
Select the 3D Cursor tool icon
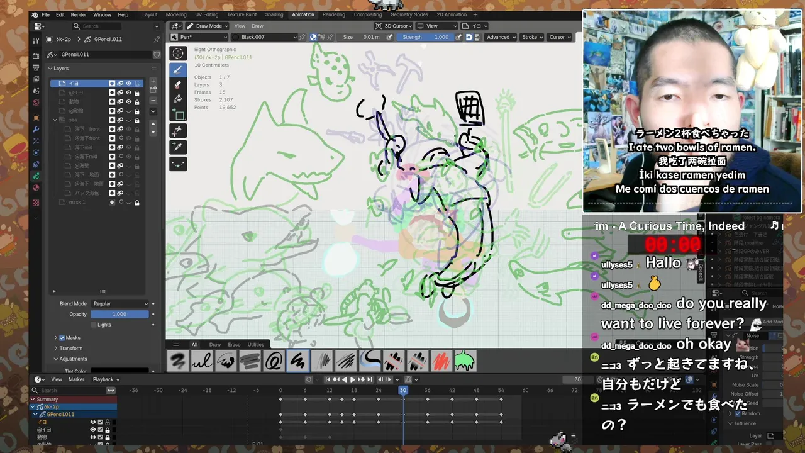click(x=178, y=53)
